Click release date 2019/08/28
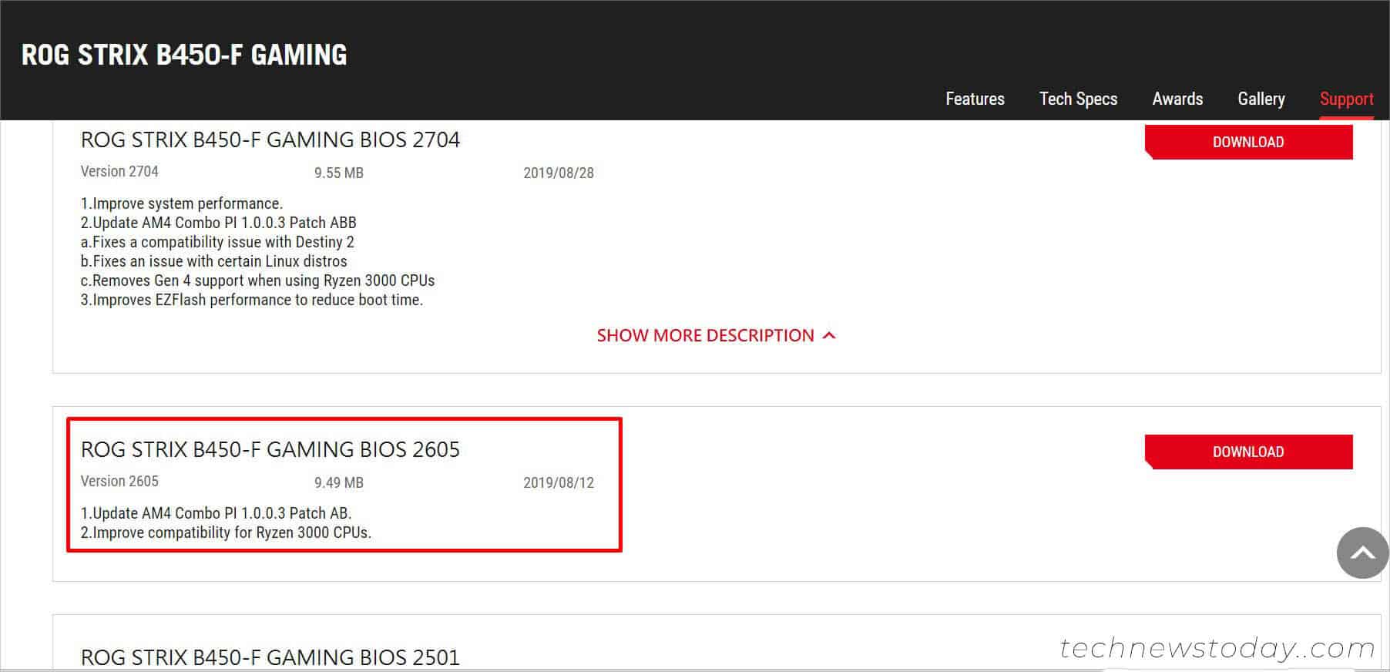1390x672 pixels. tap(559, 173)
